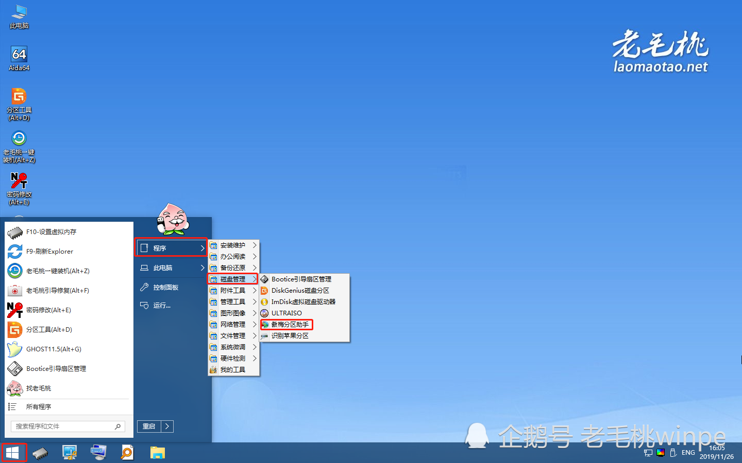Image resolution: width=742 pixels, height=463 pixels.
Task: Open the 此电脑 desktop icon
Action: (x=19, y=16)
